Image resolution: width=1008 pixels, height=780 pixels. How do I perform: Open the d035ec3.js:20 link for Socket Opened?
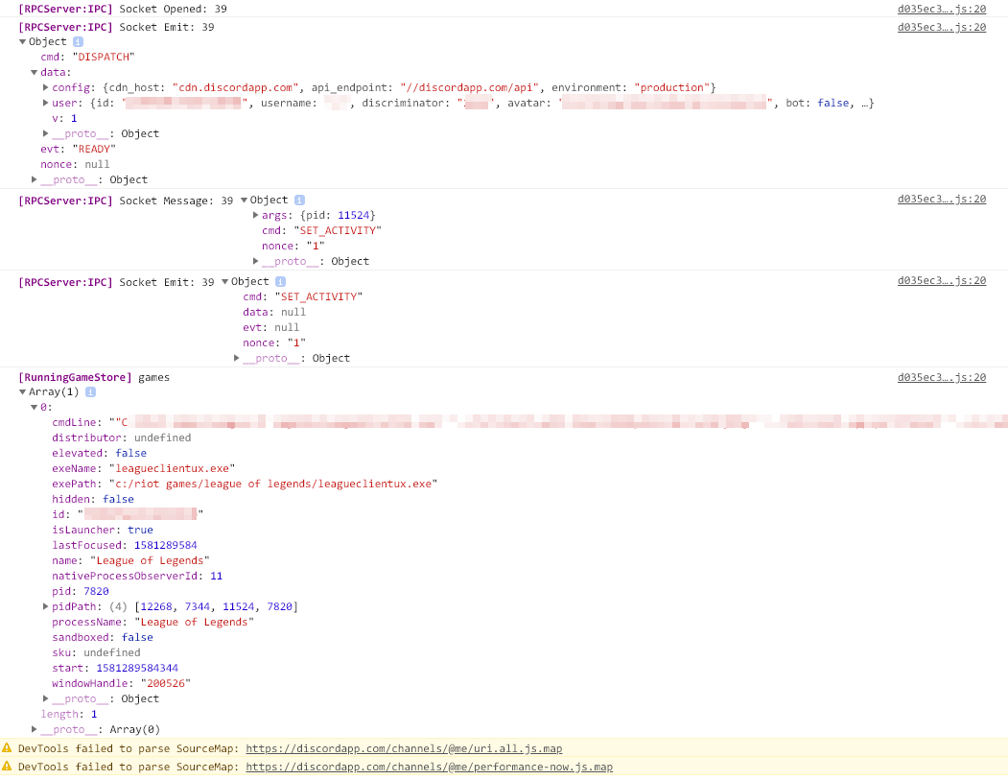941,9
